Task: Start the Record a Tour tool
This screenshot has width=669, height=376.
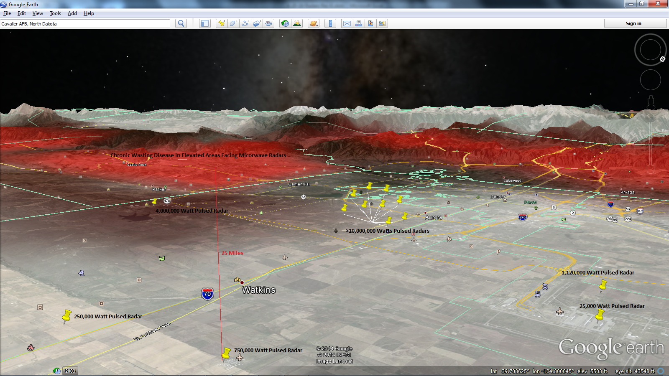Action: (x=269, y=23)
